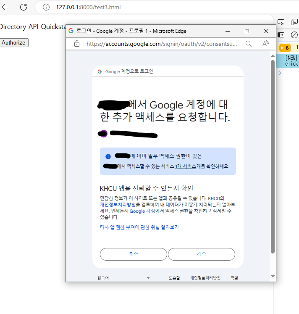Maximize the Google sign-in popup window

[247, 31]
